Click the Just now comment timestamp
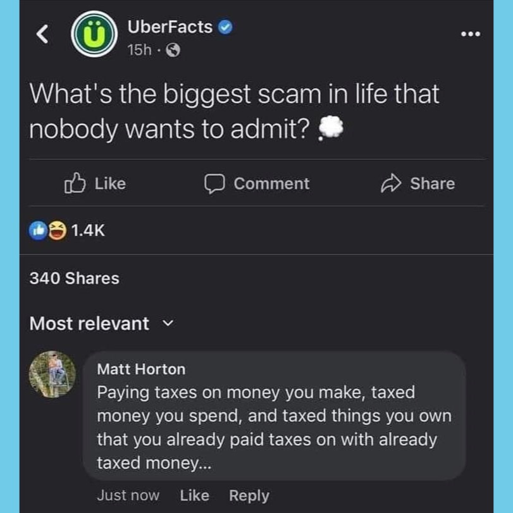Viewport: 513px width, 513px height. (x=128, y=495)
